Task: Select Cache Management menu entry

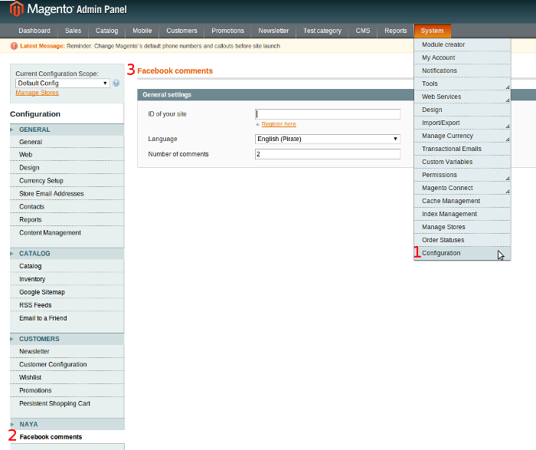Action: tap(462, 201)
